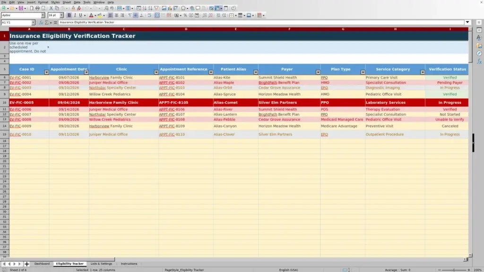
Task: Toggle Center Vertically alignment
Action: [136, 15]
